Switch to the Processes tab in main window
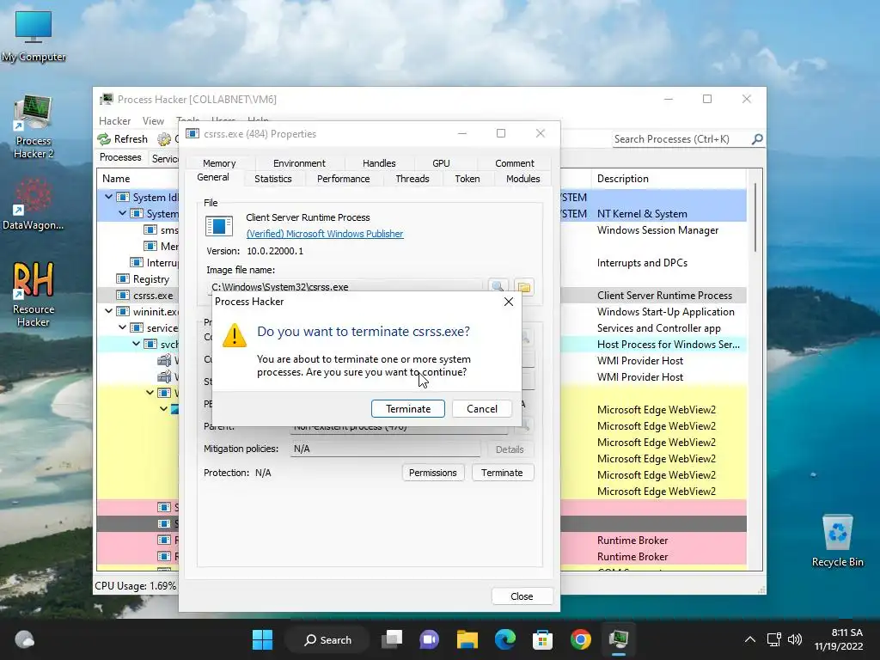Image resolution: width=880 pixels, height=660 pixels. coord(120,158)
